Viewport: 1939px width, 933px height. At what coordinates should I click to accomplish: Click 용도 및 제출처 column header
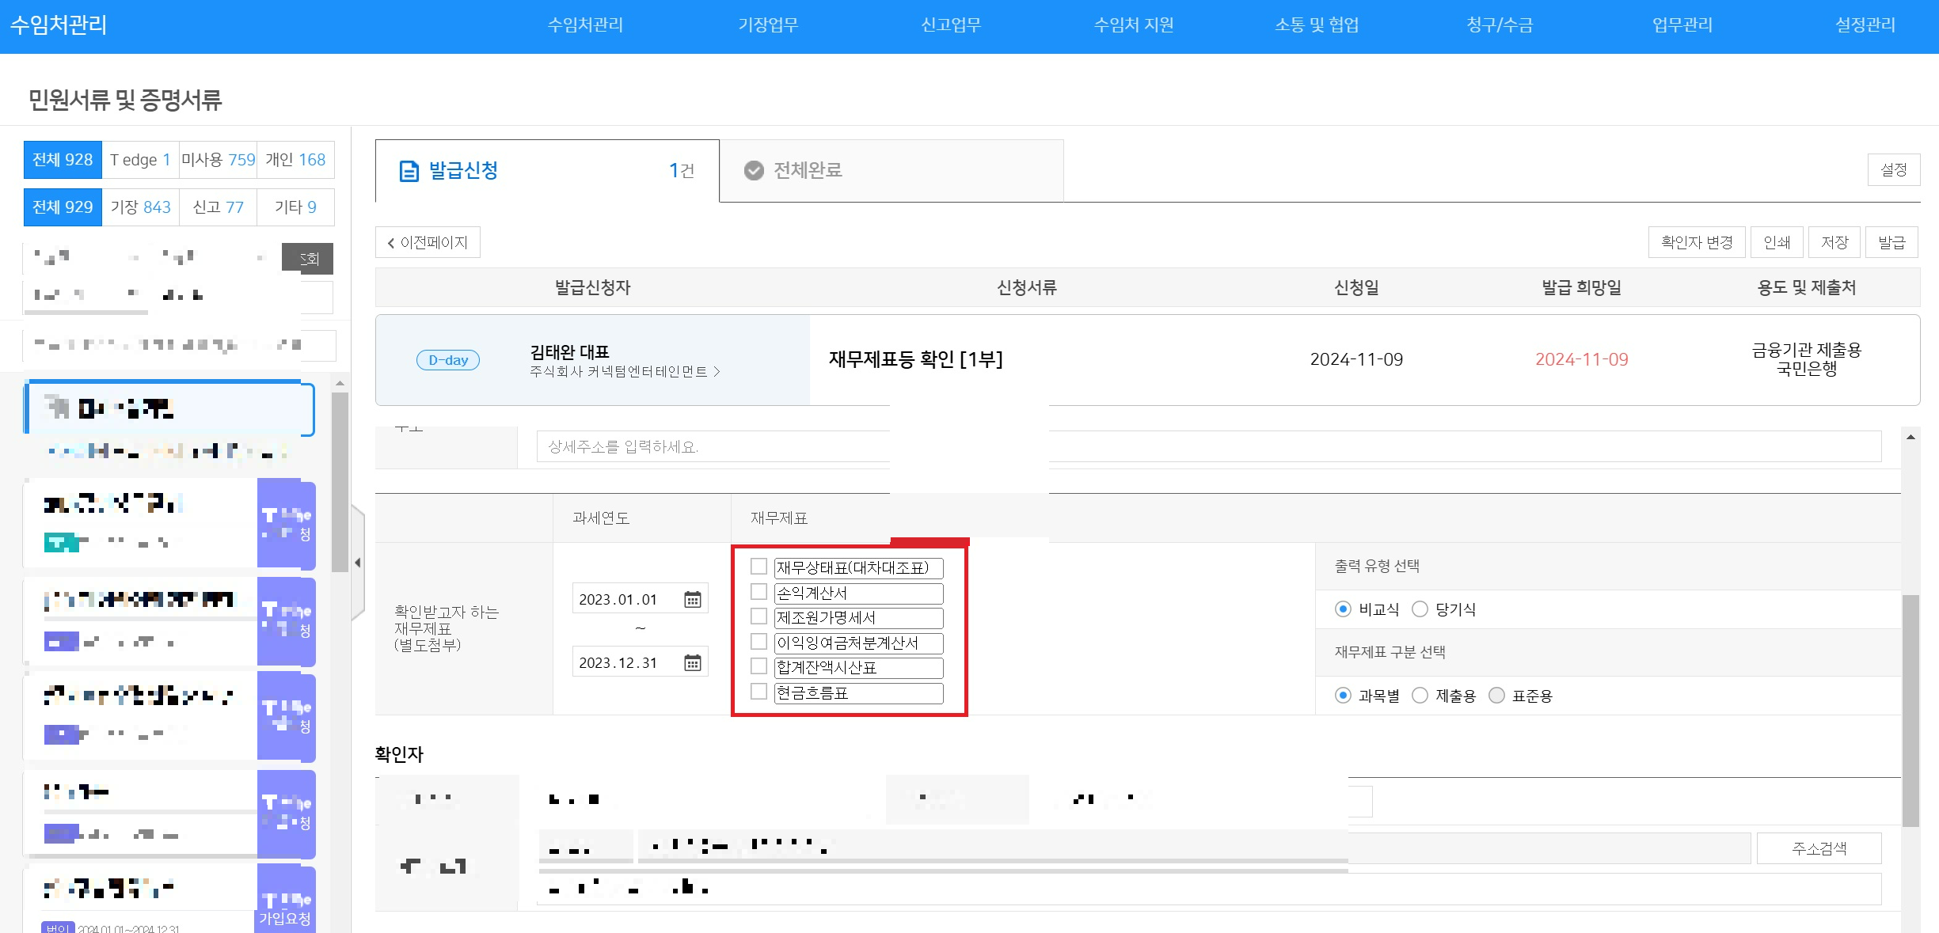1806,288
